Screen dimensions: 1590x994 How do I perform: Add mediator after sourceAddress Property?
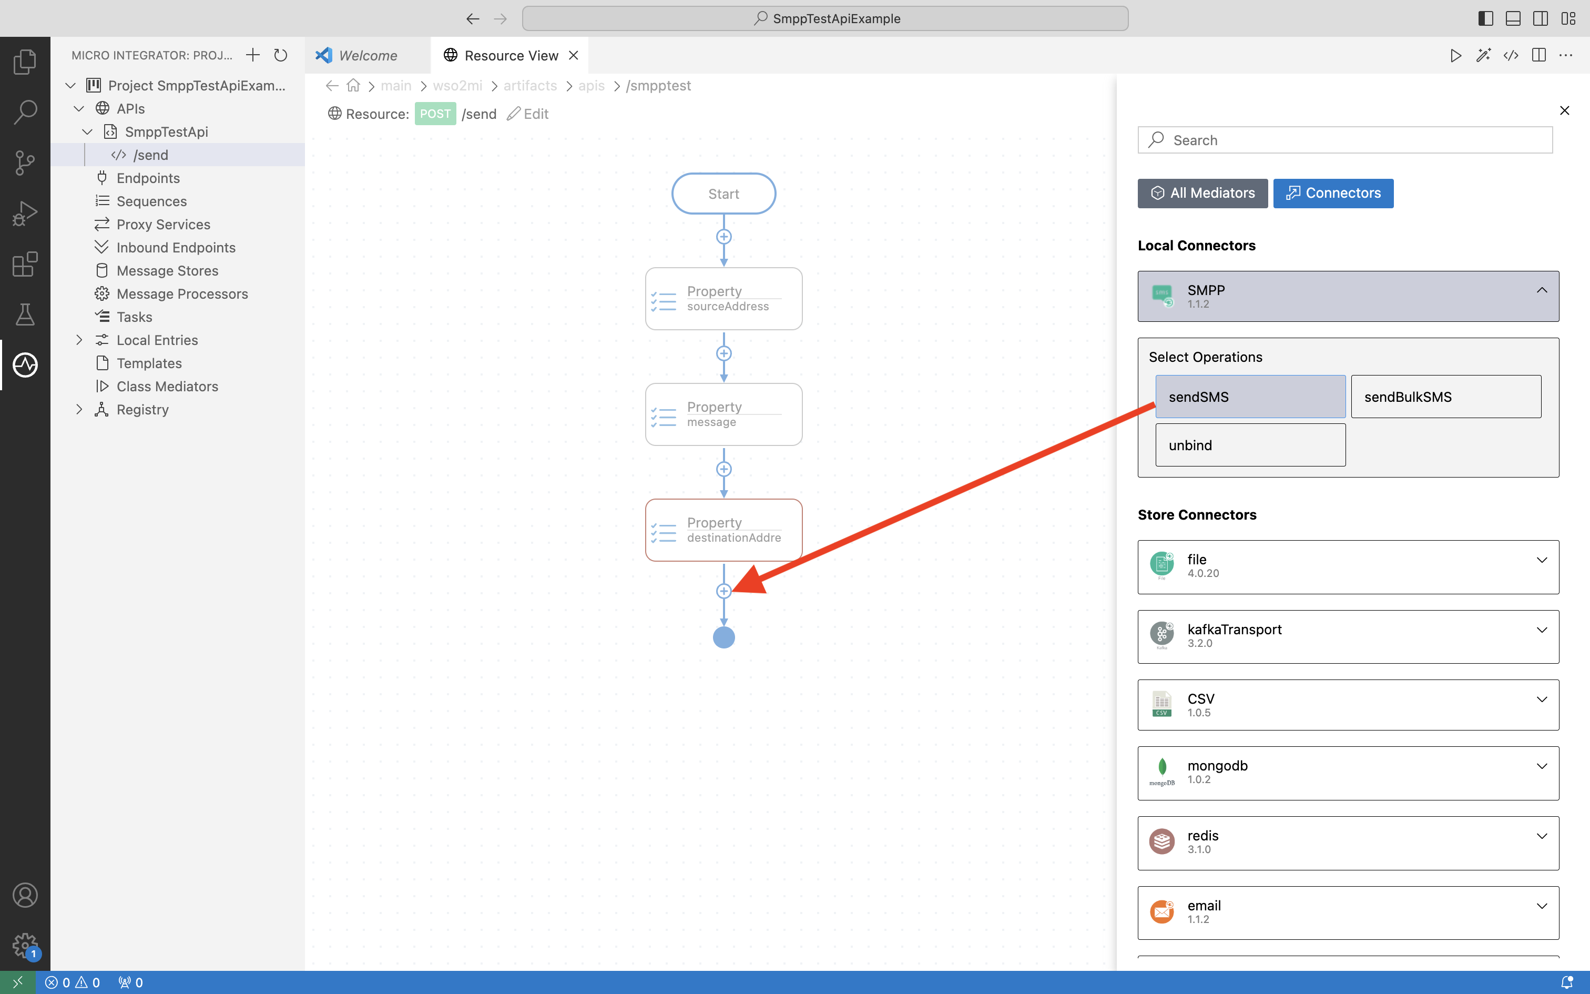point(724,353)
